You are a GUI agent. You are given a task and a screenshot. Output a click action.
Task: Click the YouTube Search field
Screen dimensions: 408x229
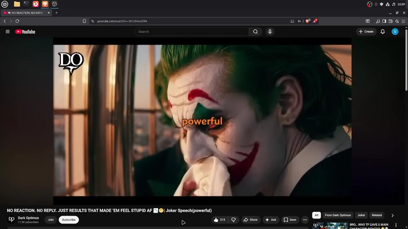tap(192, 31)
